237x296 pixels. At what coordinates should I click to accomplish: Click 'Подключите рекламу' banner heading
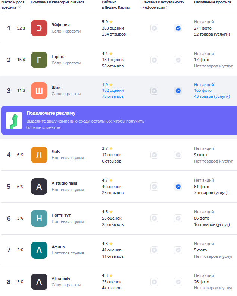pos(51,113)
